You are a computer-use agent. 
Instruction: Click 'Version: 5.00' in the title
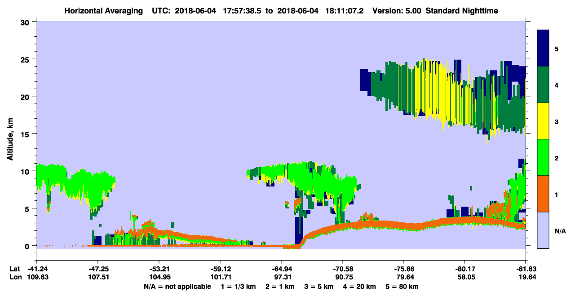[x=397, y=10]
